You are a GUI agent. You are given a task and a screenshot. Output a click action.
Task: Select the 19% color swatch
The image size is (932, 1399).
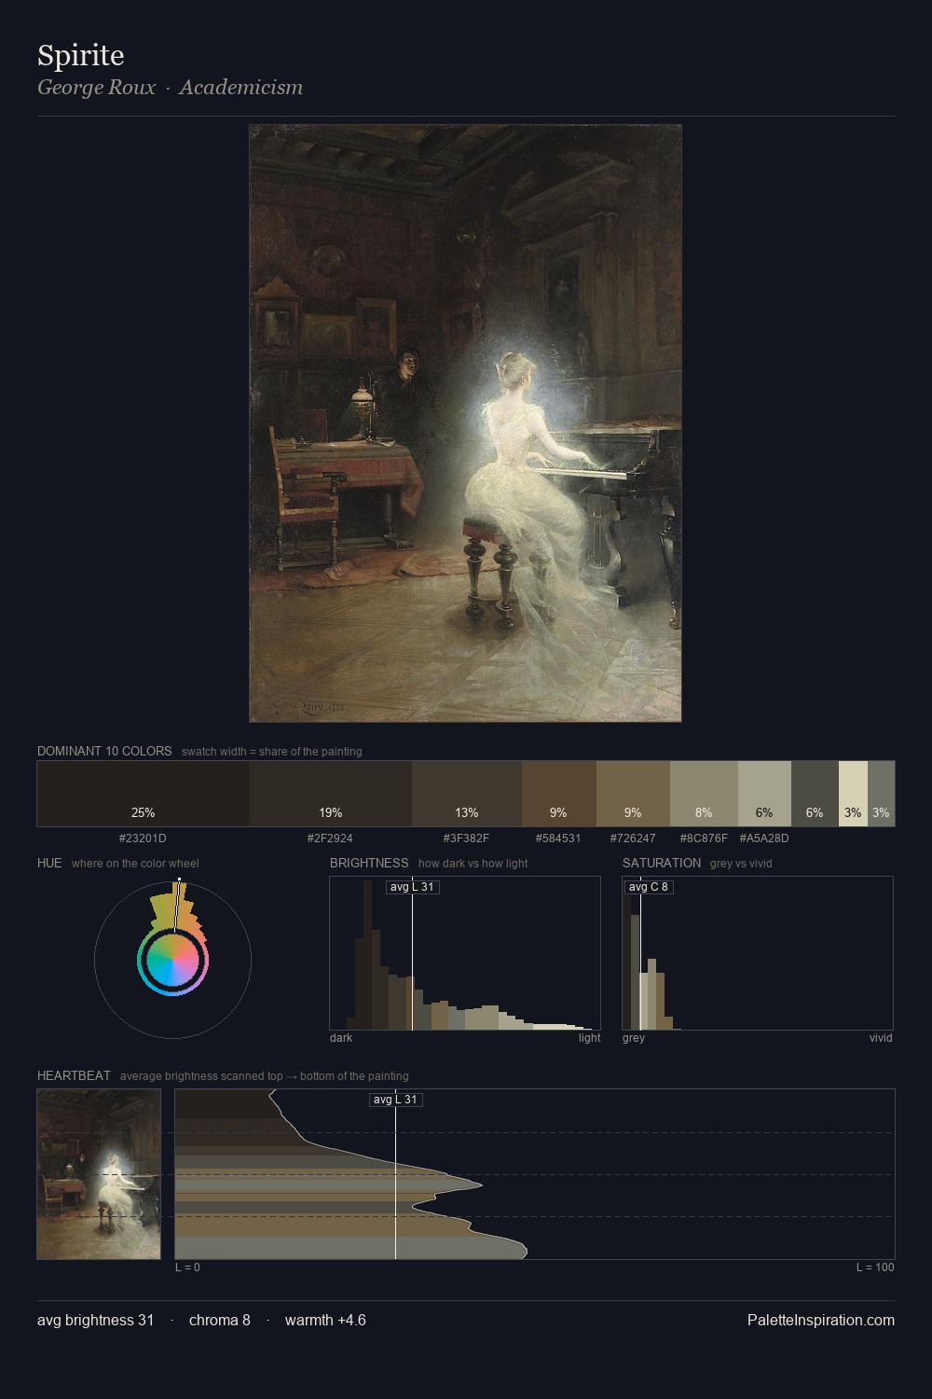click(x=331, y=794)
